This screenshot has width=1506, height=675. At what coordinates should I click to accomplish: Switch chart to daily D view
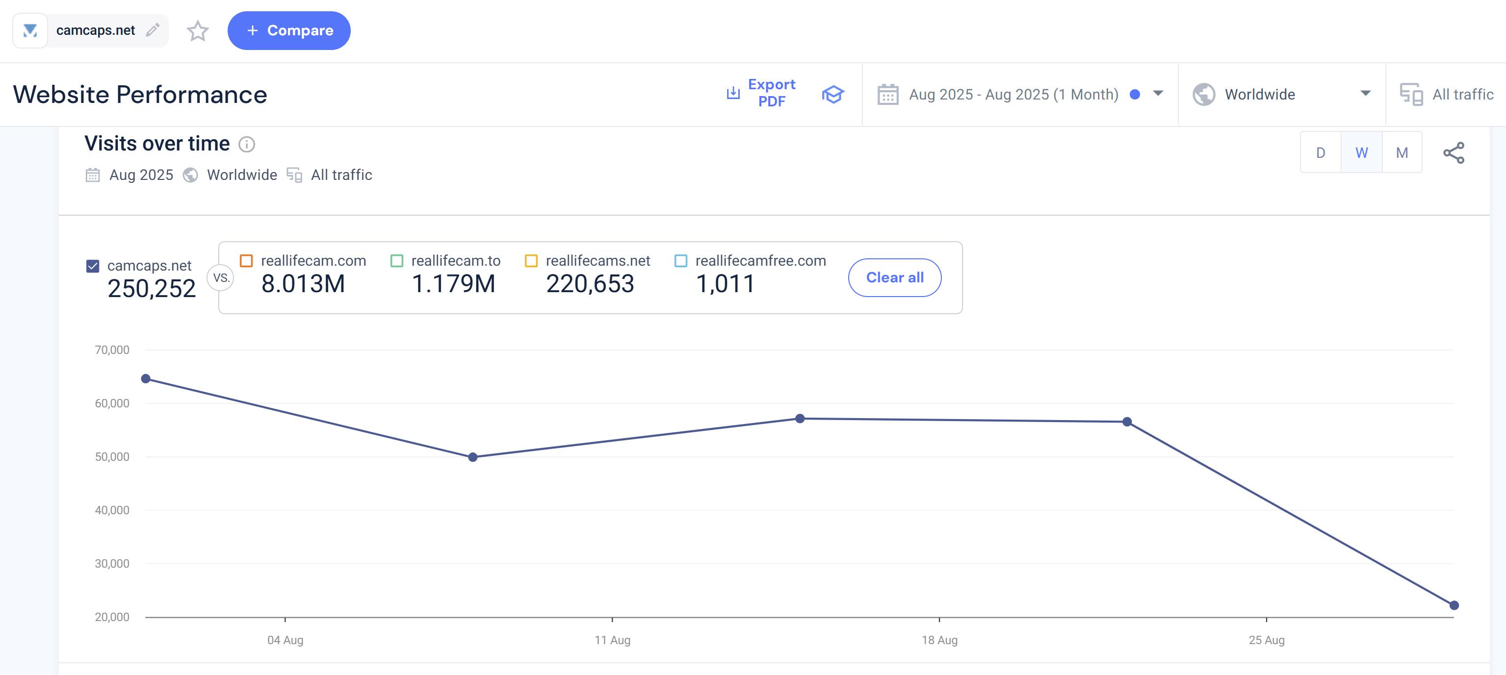(1320, 153)
